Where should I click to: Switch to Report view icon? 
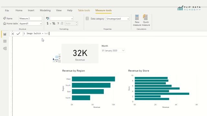click(5, 34)
